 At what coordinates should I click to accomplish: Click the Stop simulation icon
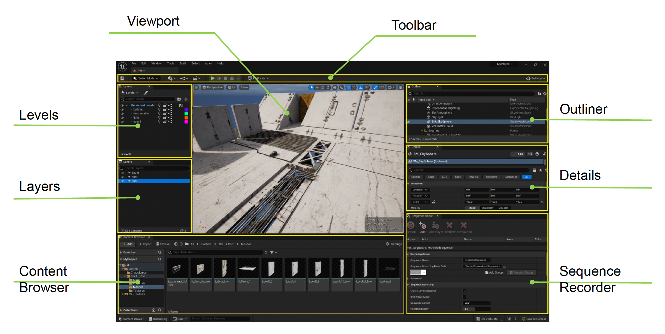(x=225, y=79)
